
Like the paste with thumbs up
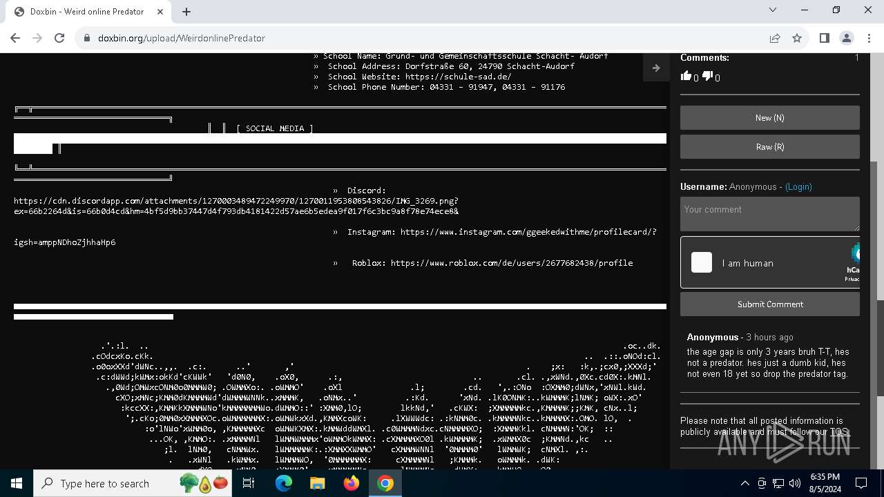[x=686, y=77]
